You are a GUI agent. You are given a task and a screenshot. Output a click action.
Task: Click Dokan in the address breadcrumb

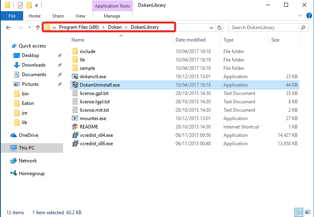pos(115,27)
